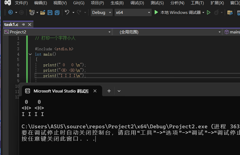Viewport: 240px width, 155px height.
Task: Click the undo arrow icon
Action: (x=67, y=13)
